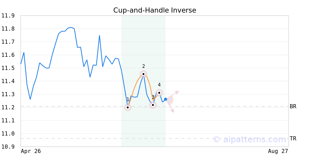309x162 pixels.
Task: Click the Apr 26 start date label
Action: click(31, 151)
